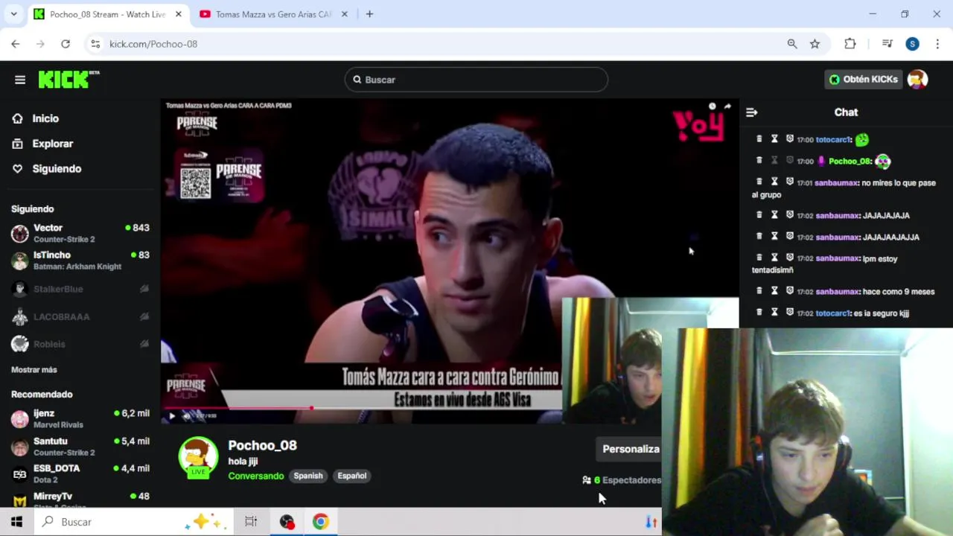Mute the video volume icon
The width and height of the screenshot is (953, 536).
click(187, 416)
